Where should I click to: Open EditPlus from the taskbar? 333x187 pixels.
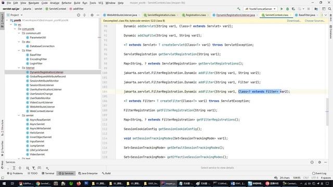[26, 183]
